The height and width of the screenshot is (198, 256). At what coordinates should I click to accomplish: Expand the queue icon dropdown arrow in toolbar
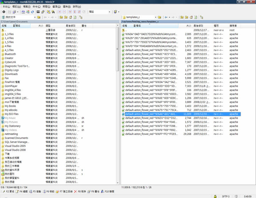tap(17, 12)
